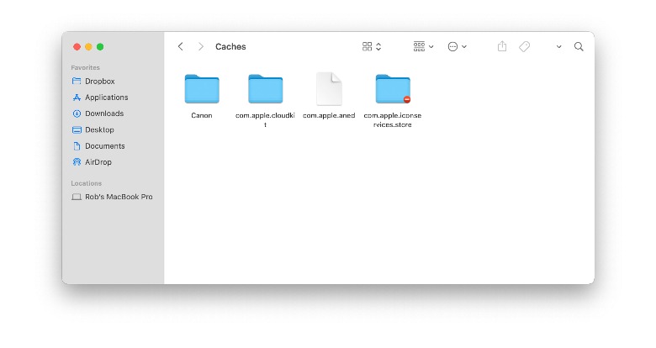This screenshot has width=656, height=348.
Task: Close the Finder window
Action: point(77,47)
